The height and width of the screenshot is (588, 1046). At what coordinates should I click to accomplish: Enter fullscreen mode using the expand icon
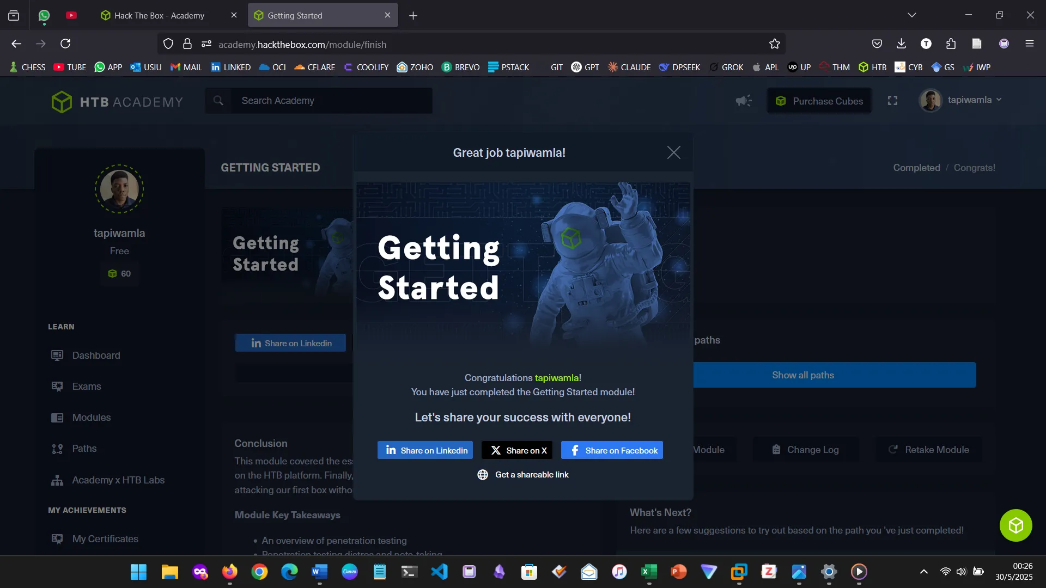(892, 101)
